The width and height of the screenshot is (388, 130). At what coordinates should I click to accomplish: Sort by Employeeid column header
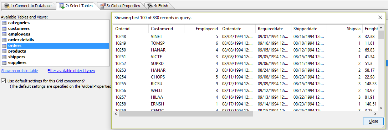(202, 29)
